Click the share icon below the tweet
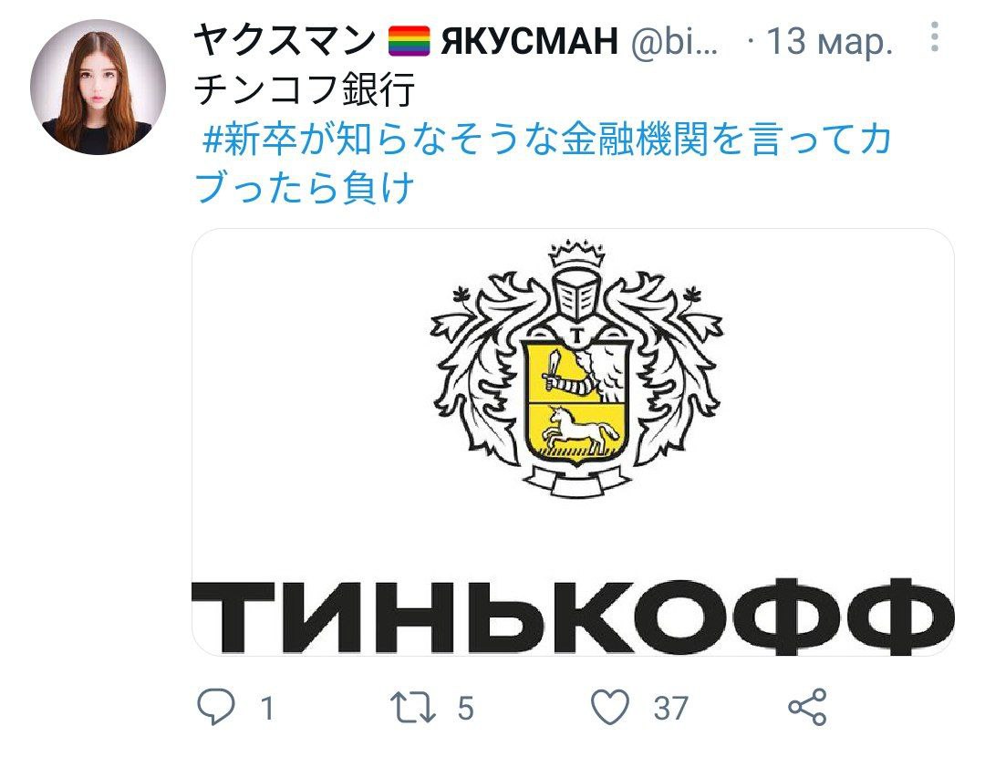The width and height of the screenshot is (985, 757). pos(807,707)
